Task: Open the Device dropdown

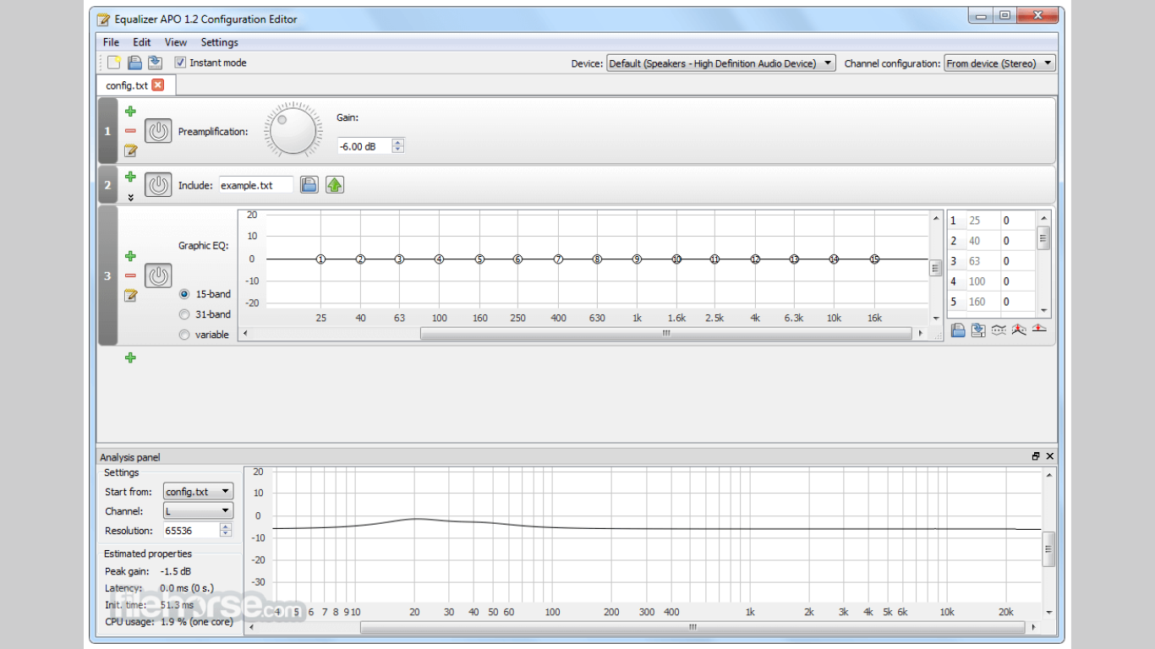Action: click(721, 63)
